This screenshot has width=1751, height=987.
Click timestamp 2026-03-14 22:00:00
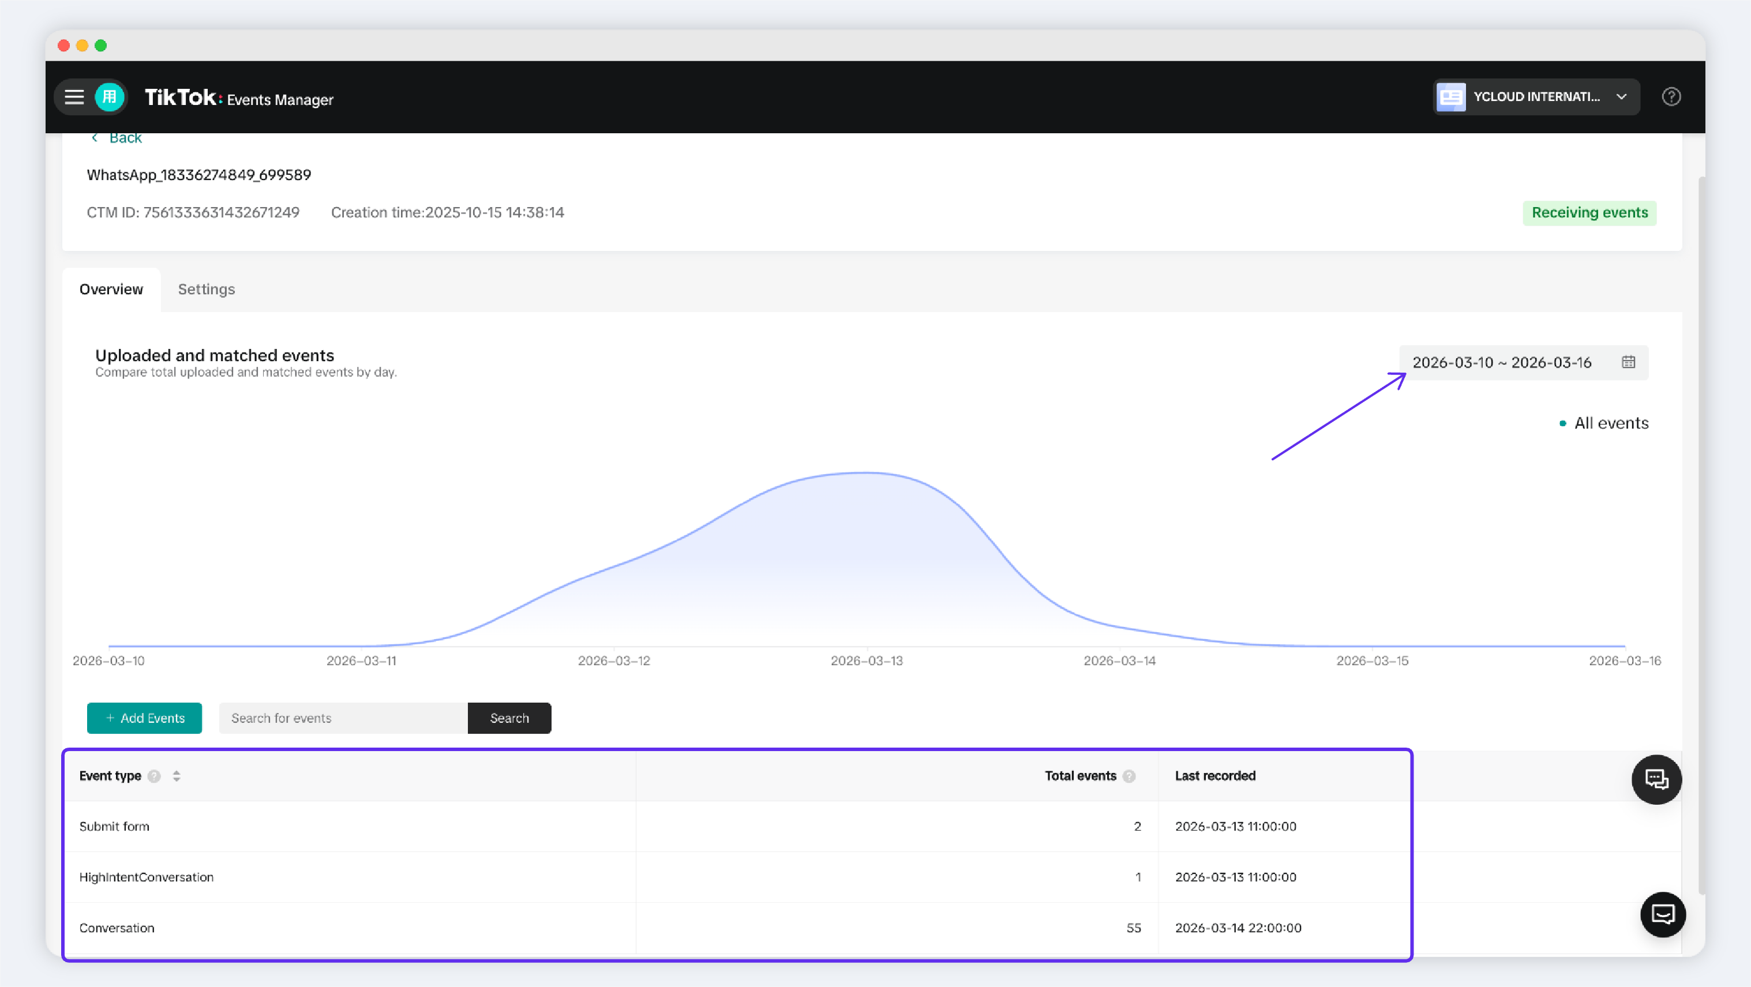pyautogui.click(x=1238, y=929)
